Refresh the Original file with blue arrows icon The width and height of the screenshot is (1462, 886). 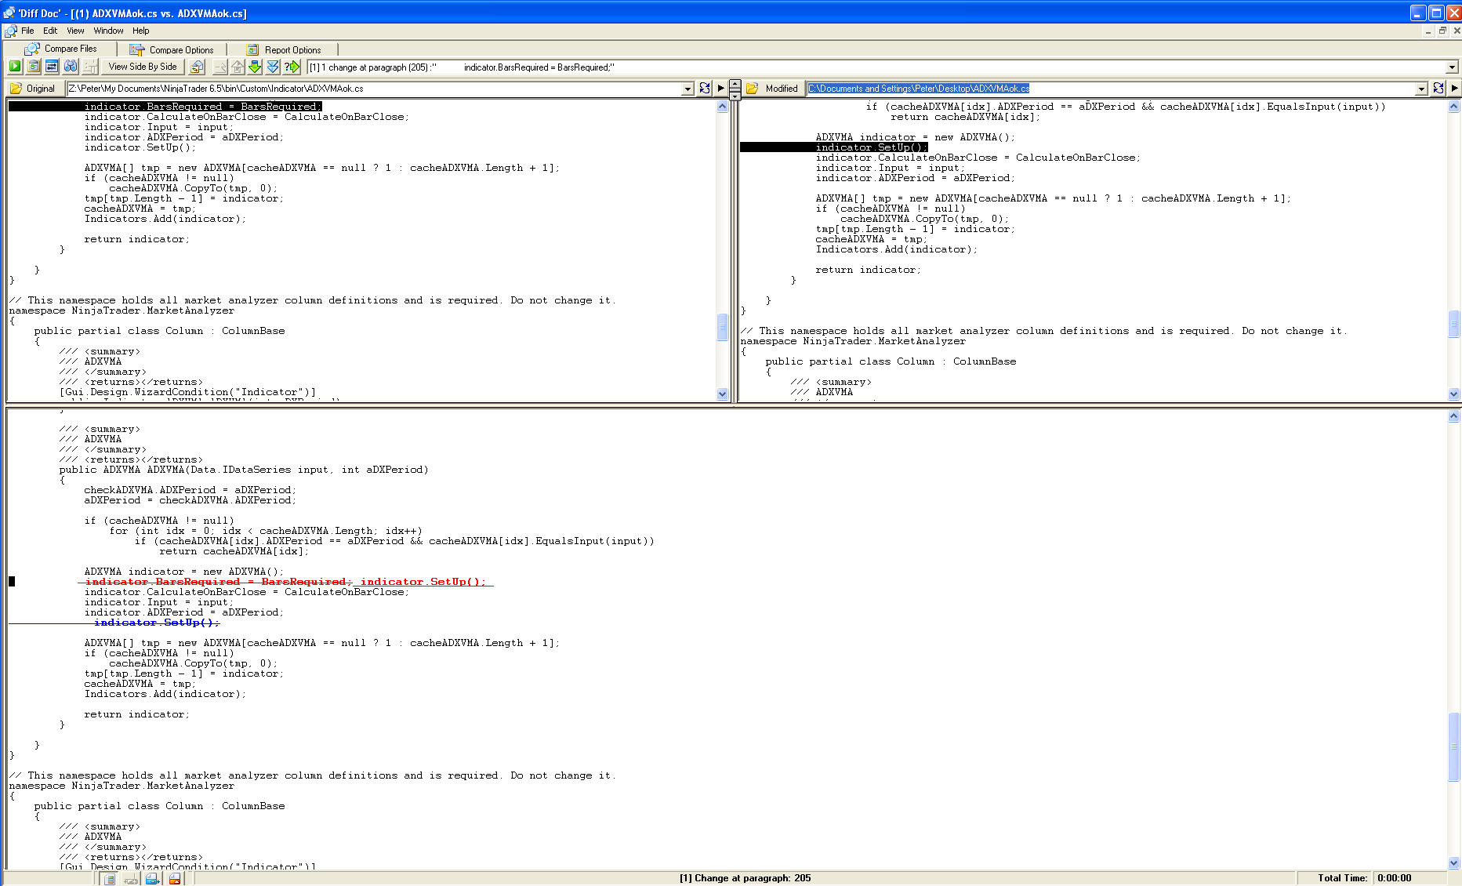click(705, 89)
